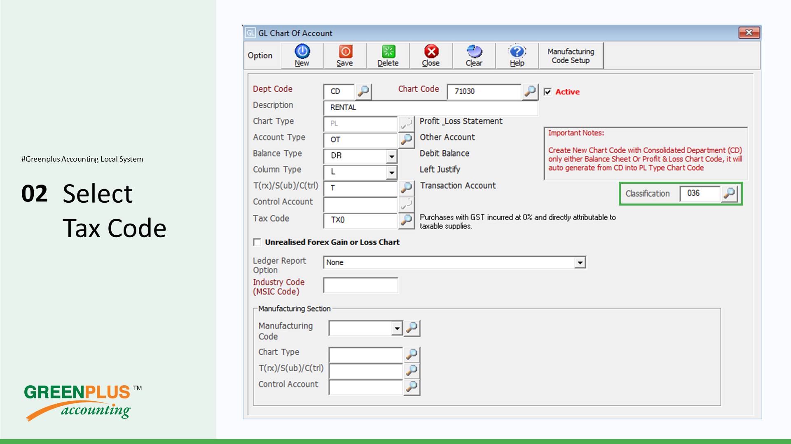This screenshot has width=791, height=444.
Task: Click the Save toolbar icon
Action: coord(345,55)
